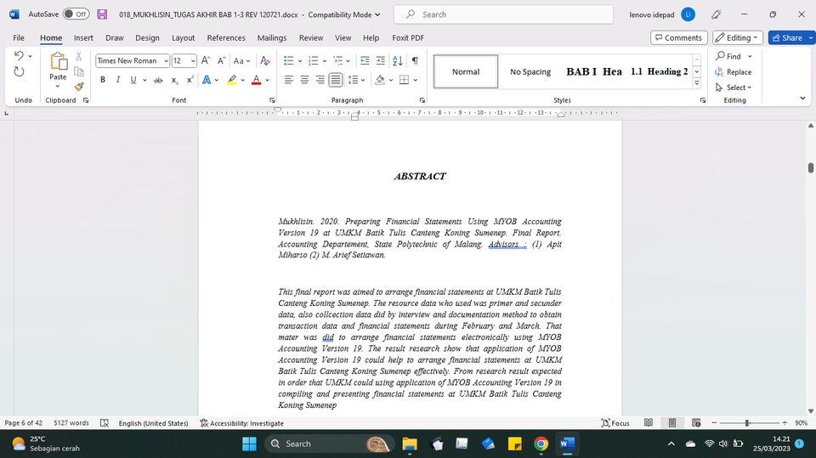Image resolution: width=816 pixels, height=458 pixels.
Task: Open the Borders dropdown arrow
Action: click(x=416, y=80)
